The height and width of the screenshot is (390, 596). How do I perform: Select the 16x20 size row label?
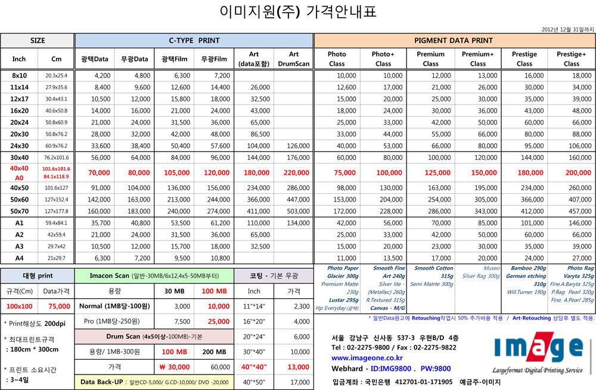pos(19,111)
